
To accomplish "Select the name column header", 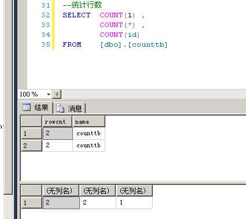I will tap(89, 122).
